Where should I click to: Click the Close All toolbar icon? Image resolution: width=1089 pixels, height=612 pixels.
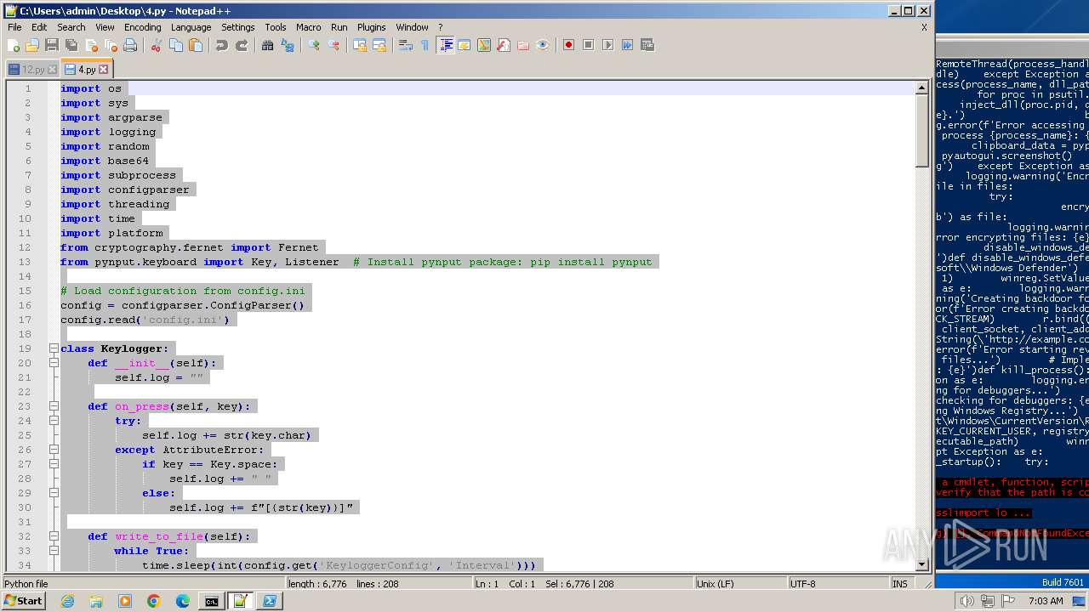[x=111, y=45]
